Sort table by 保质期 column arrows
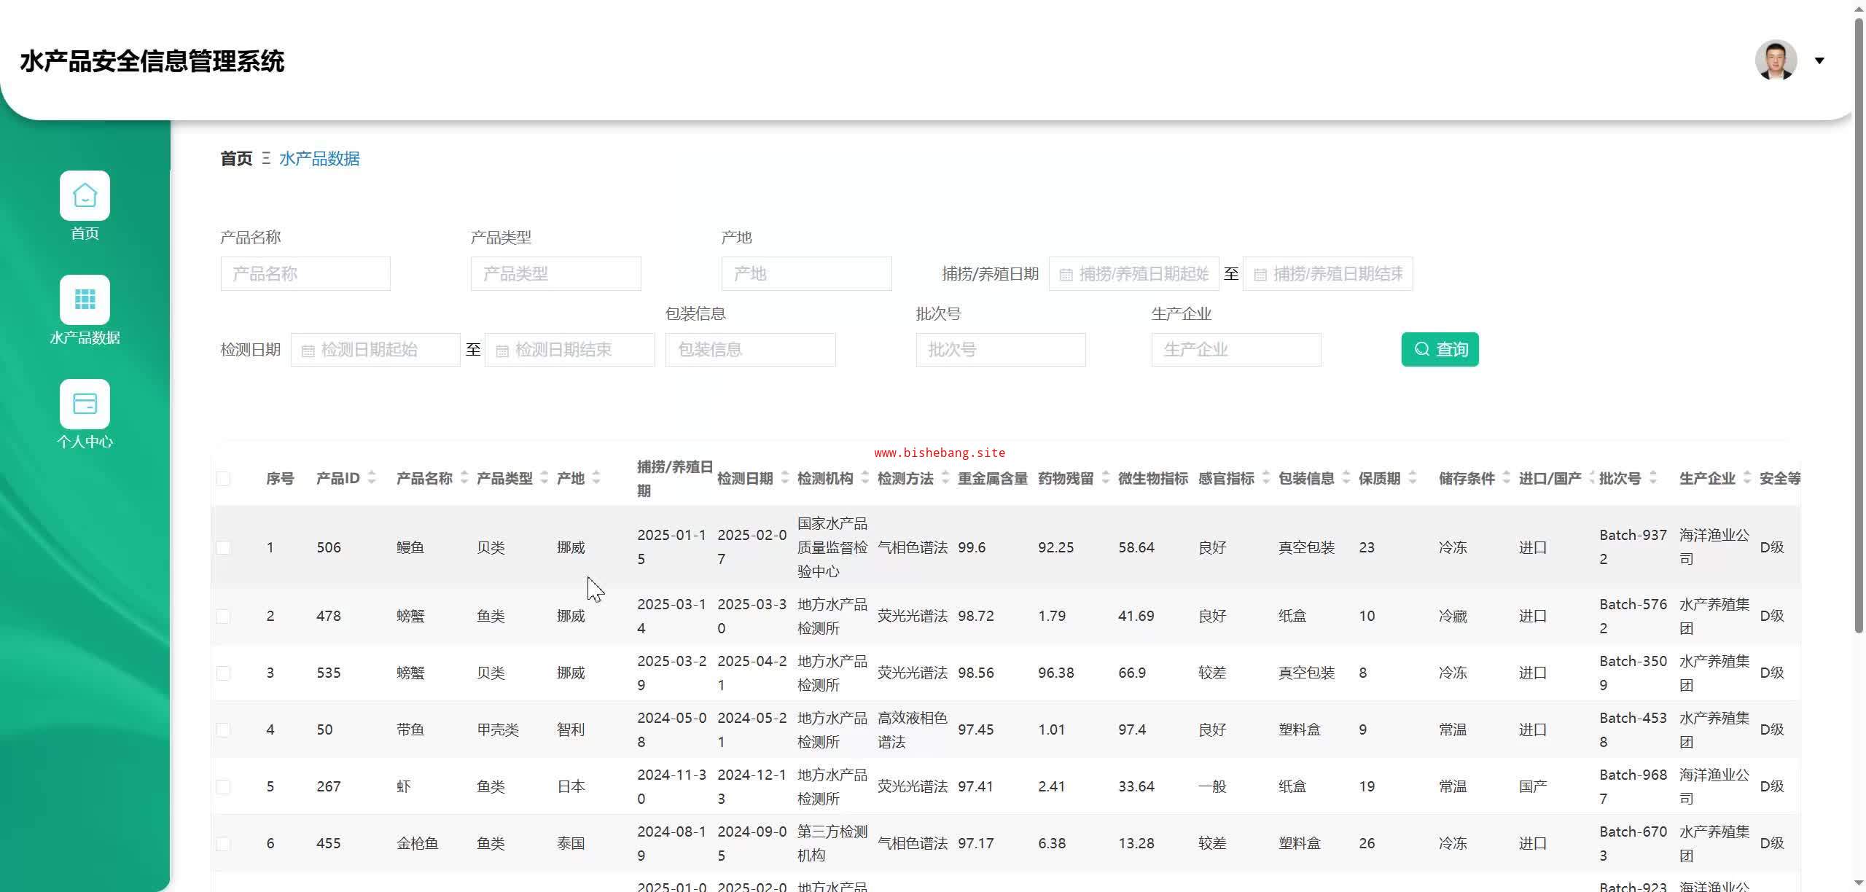The height and width of the screenshot is (892, 1866). [x=1413, y=478]
